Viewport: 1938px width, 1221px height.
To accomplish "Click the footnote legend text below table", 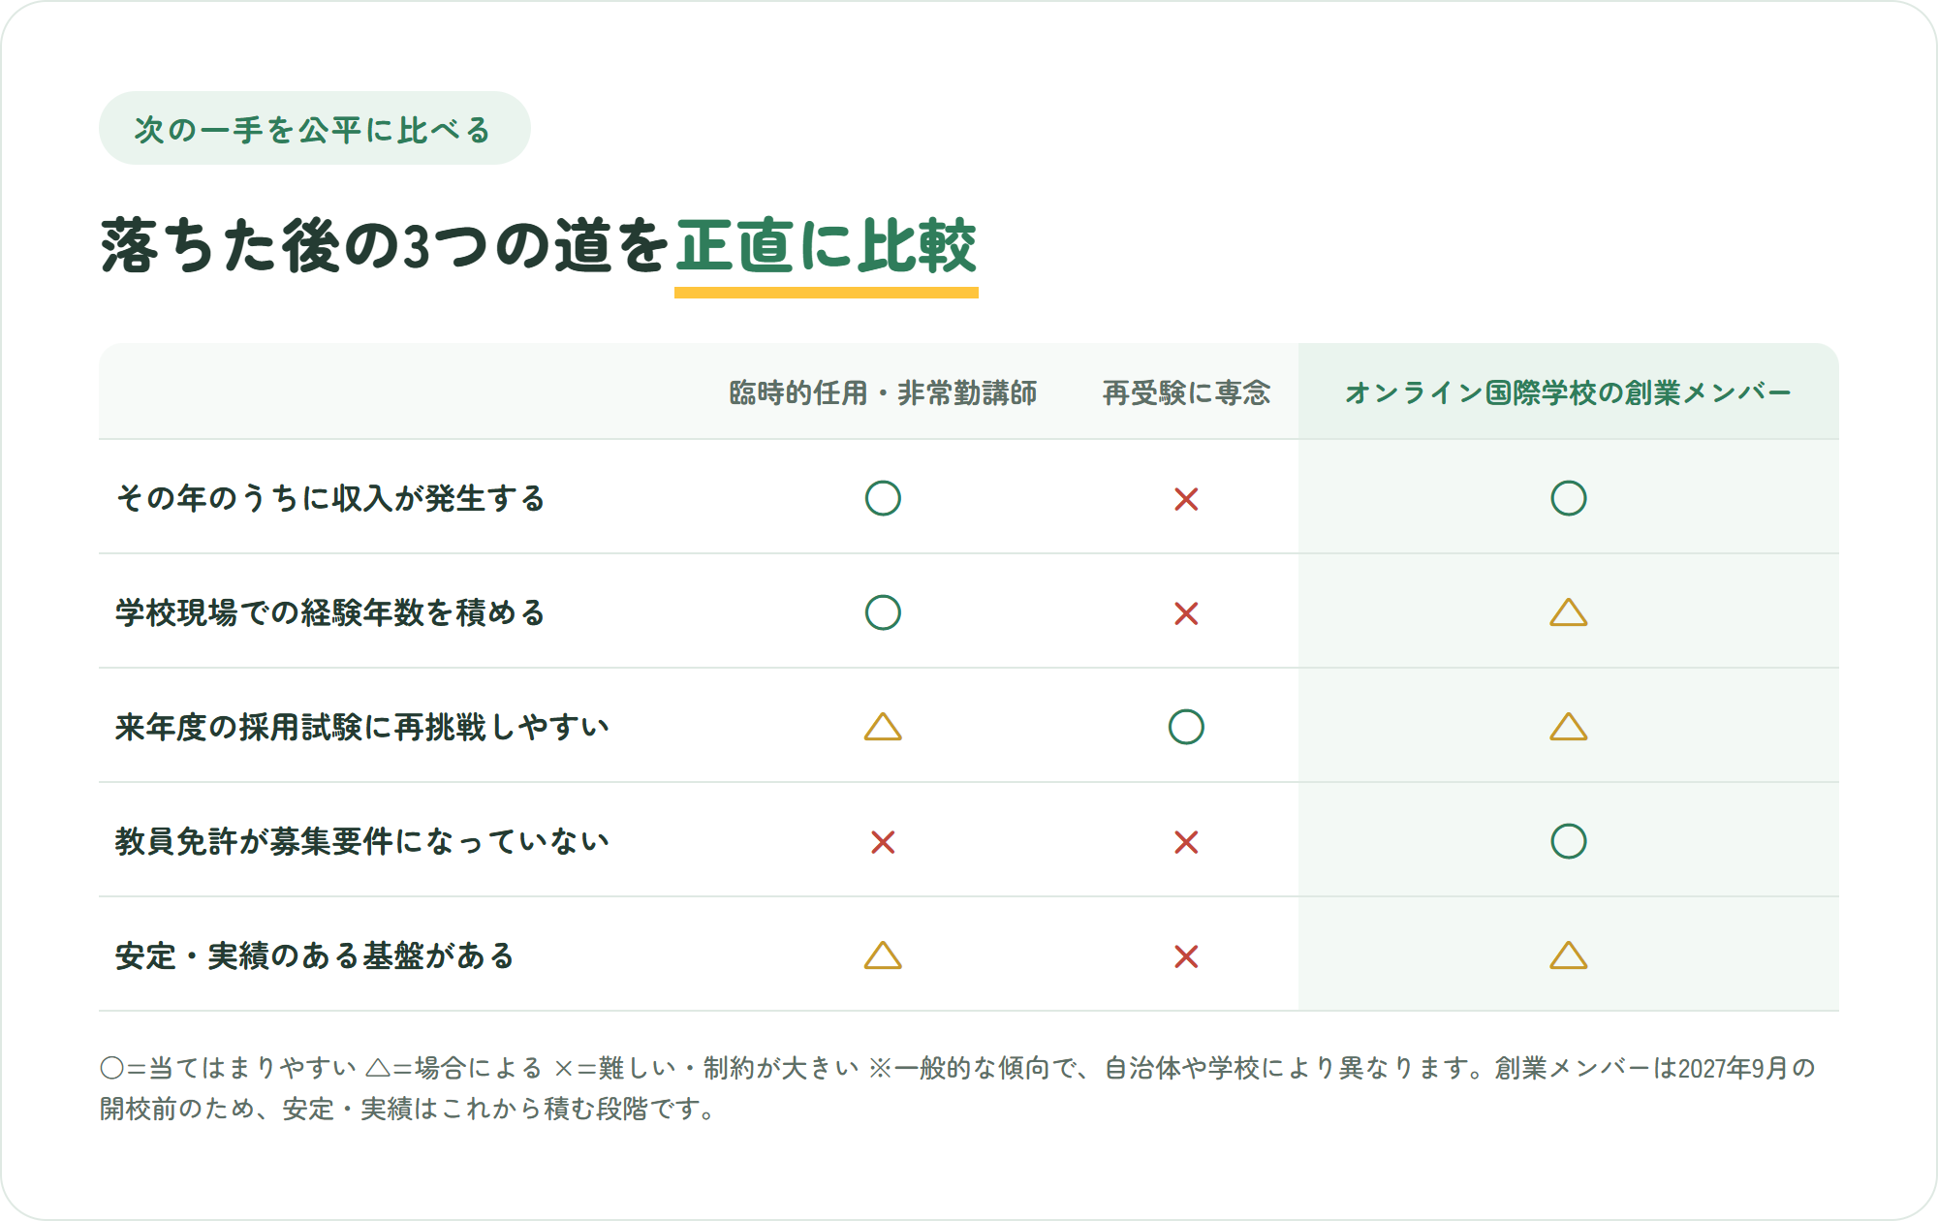I will (x=957, y=1087).
